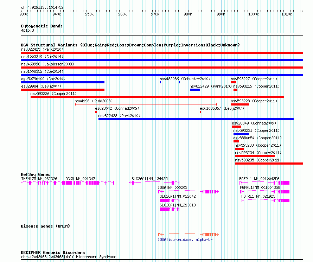Click IDUA|NM_000203 gene label
The height and width of the screenshot is (262, 313).
172,187
